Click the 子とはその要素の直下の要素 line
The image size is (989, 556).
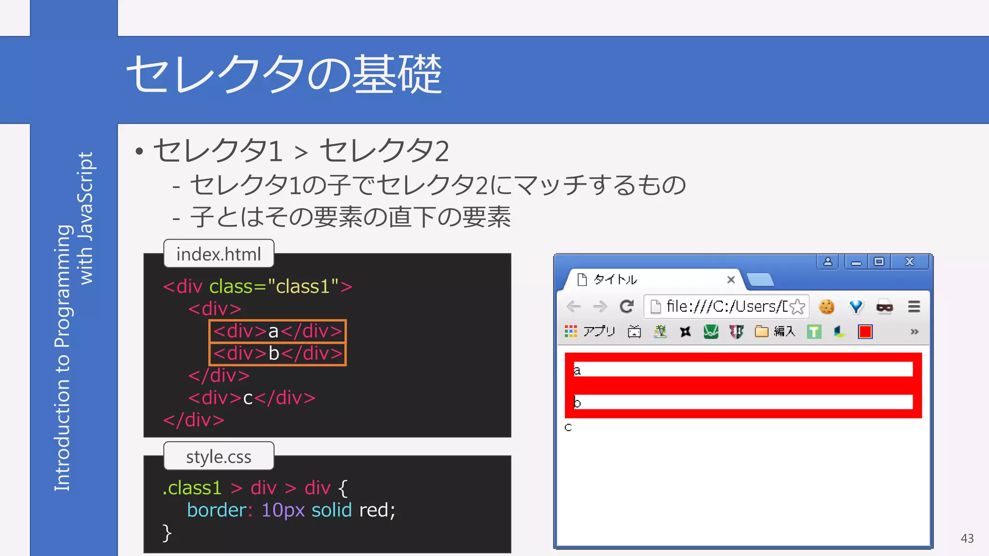pos(350,217)
